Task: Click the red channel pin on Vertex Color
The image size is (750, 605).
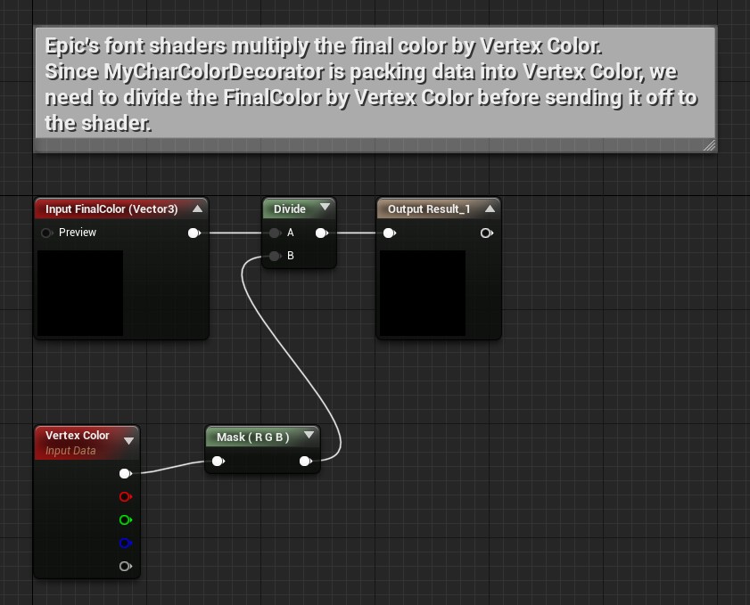Action: tap(125, 497)
